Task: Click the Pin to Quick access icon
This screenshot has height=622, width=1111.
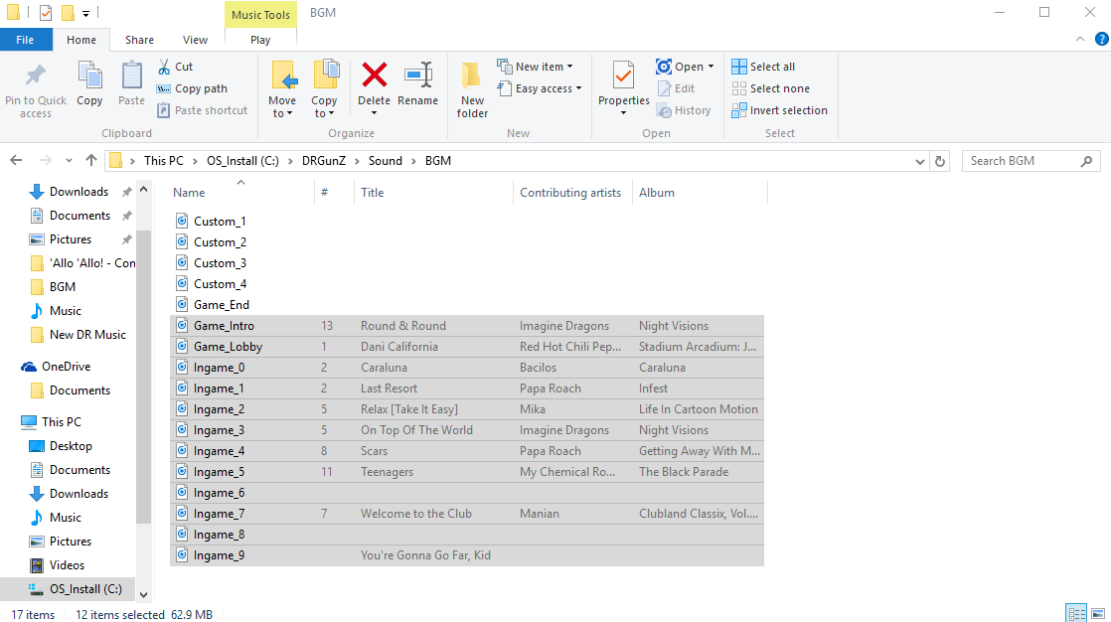Action: pos(36,76)
